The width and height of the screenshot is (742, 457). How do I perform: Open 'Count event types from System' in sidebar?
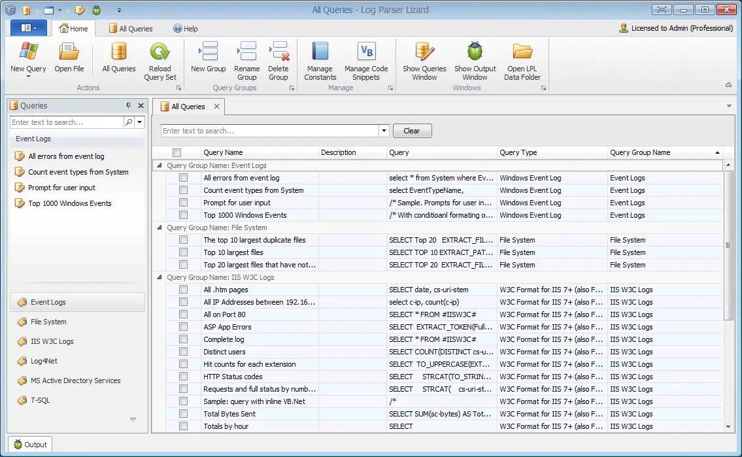(x=78, y=172)
